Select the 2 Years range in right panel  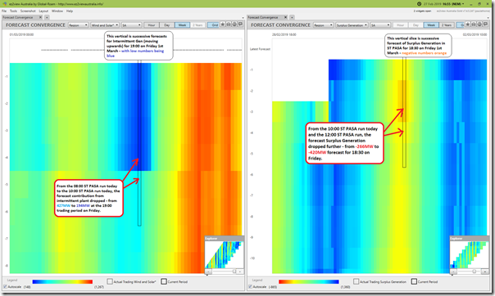point(447,25)
